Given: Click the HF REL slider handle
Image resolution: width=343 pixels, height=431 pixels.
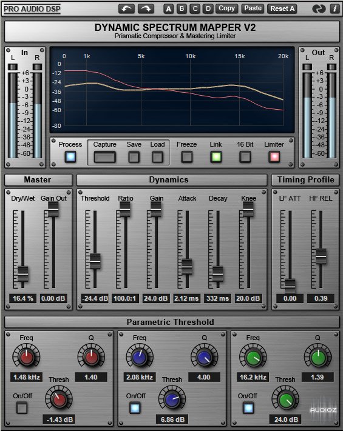Looking at the screenshot, I should tap(321, 256).
